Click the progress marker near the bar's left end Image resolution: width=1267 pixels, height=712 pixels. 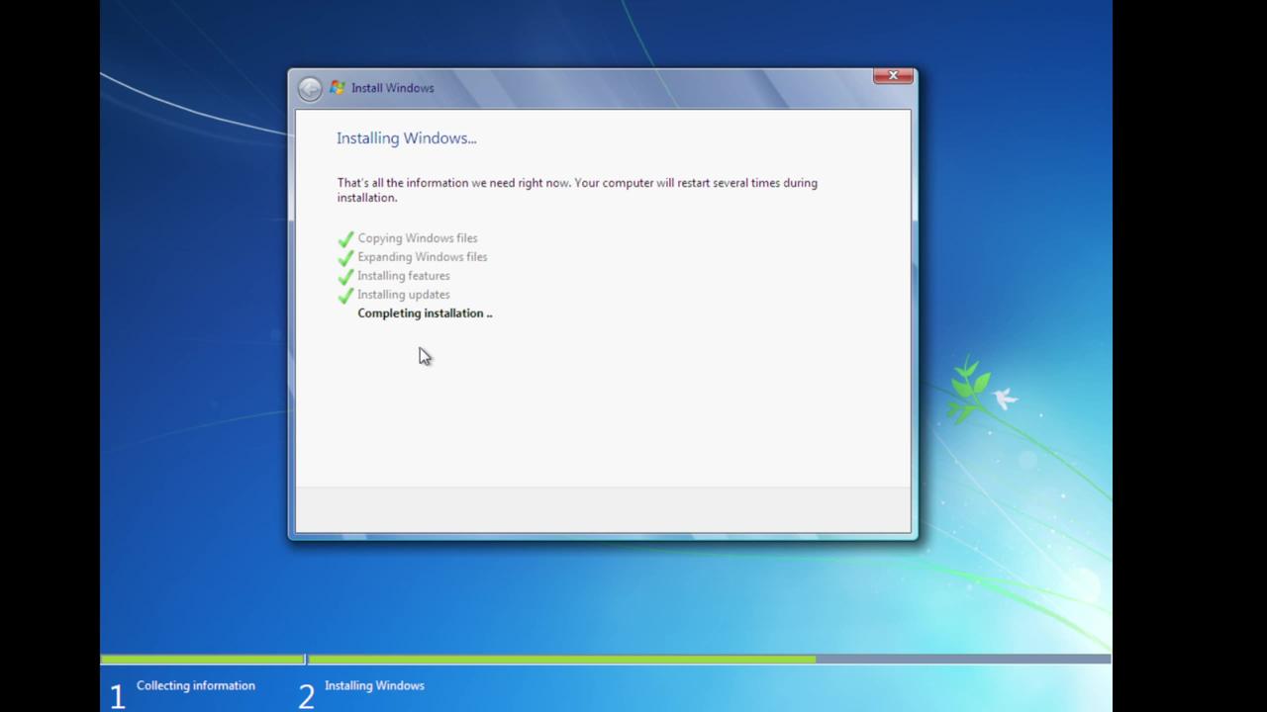tap(306, 658)
